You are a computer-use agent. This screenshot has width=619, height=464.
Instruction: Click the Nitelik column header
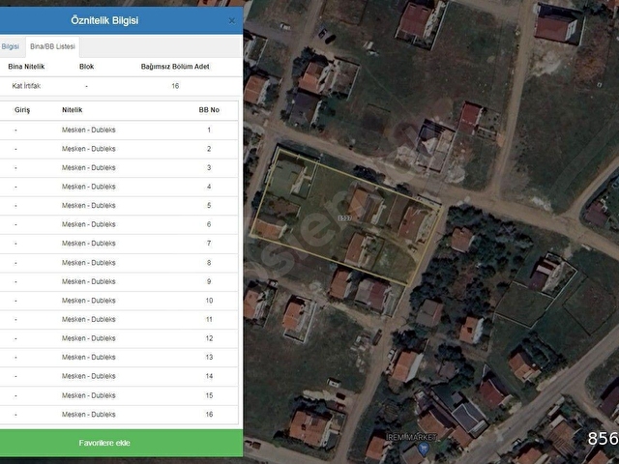click(72, 109)
